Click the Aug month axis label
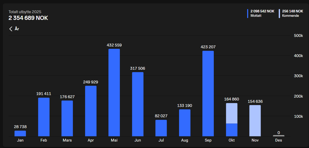The width and height of the screenshot is (309, 148). pyautogui.click(x=185, y=140)
